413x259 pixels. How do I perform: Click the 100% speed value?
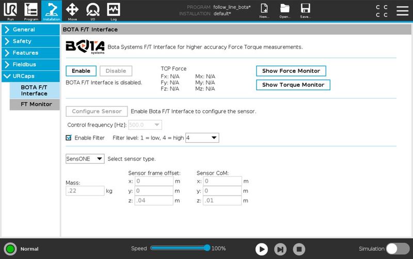pyautogui.click(x=218, y=249)
